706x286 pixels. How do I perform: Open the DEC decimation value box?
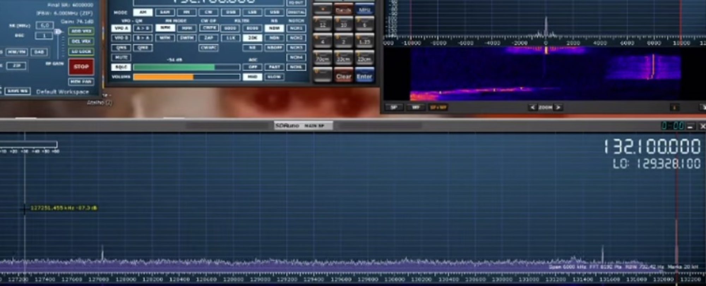(44, 36)
